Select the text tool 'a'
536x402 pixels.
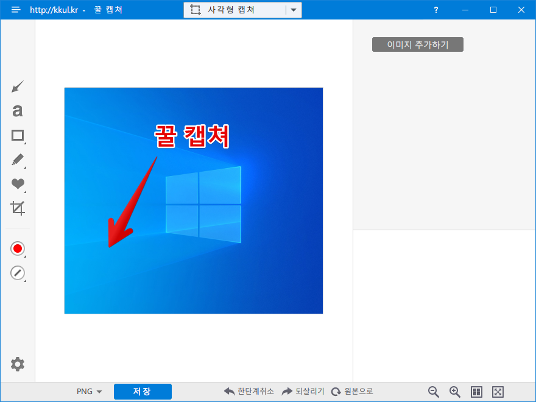[18, 111]
